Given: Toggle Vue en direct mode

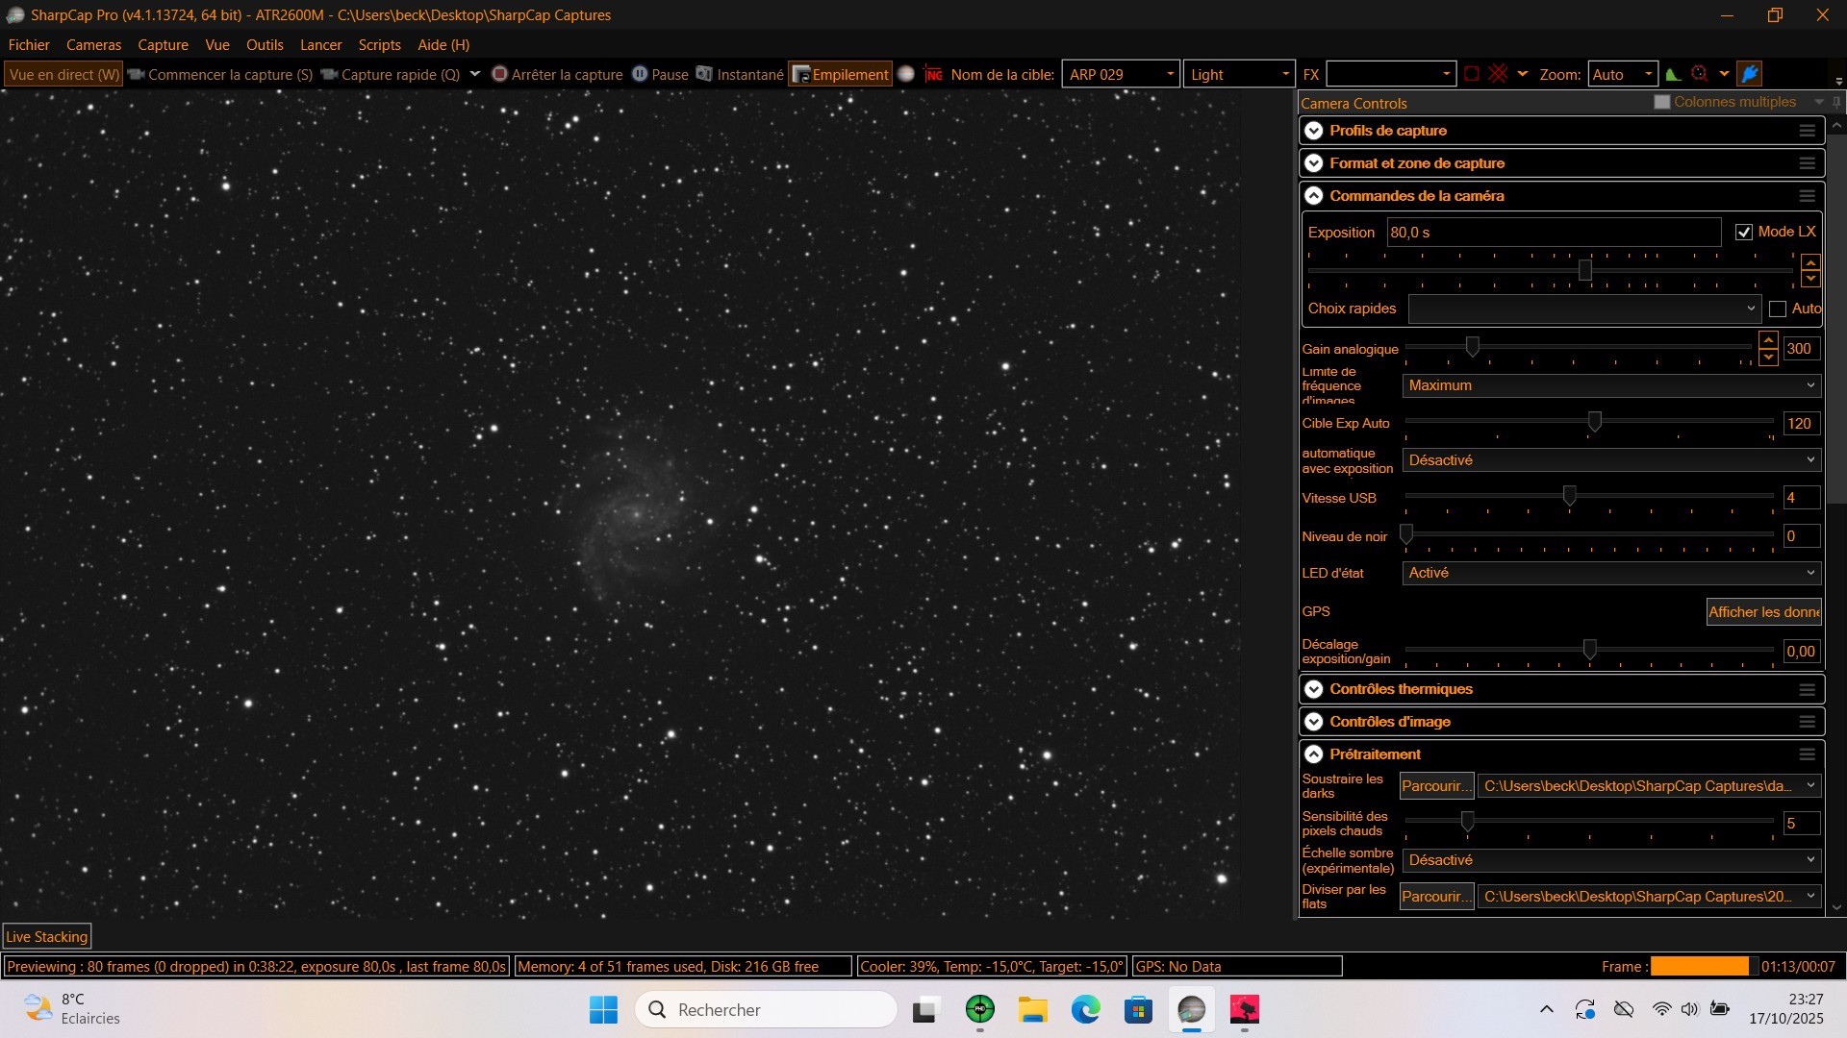Looking at the screenshot, I should point(63,74).
